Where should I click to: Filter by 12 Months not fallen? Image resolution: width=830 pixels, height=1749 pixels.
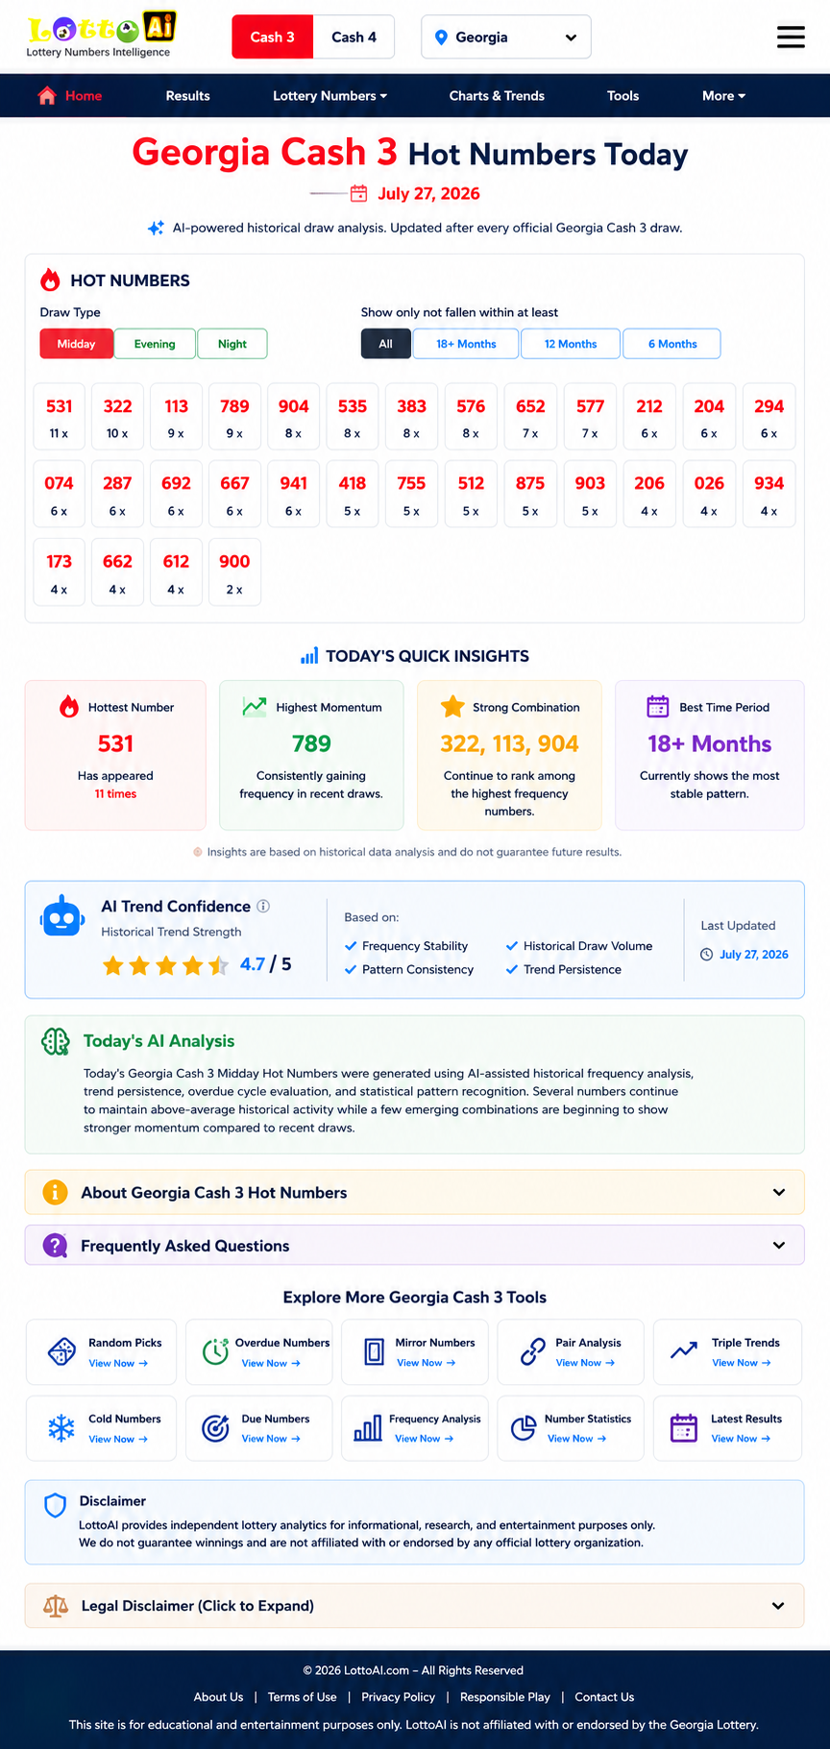pyautogui.click(x=571, y=344)
